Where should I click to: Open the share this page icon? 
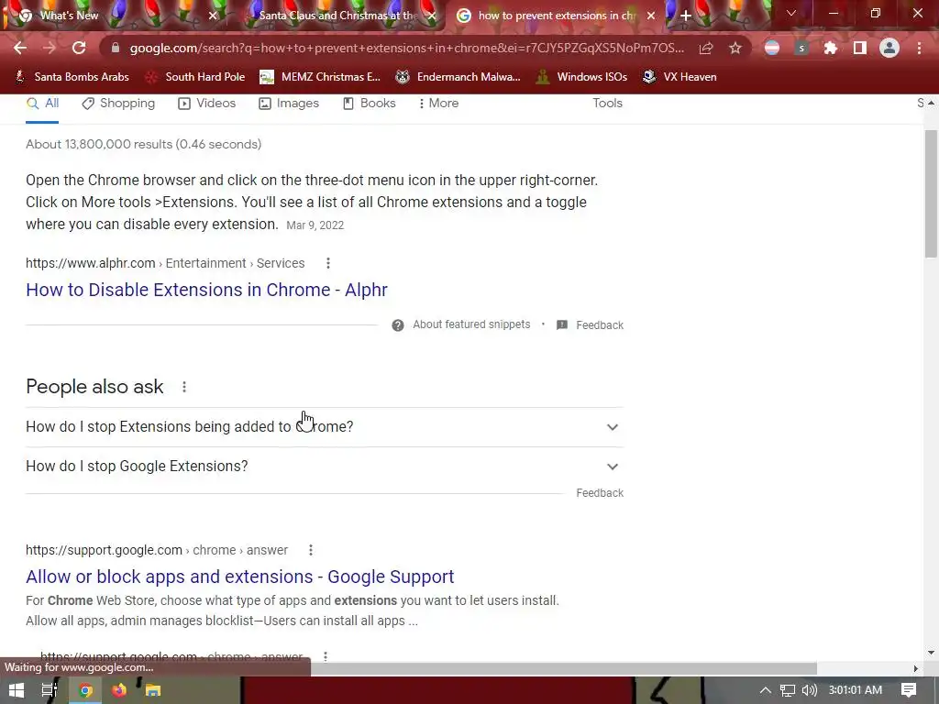(x=706, y=48)
